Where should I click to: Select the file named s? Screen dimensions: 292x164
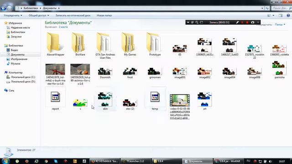click(80, 104)
